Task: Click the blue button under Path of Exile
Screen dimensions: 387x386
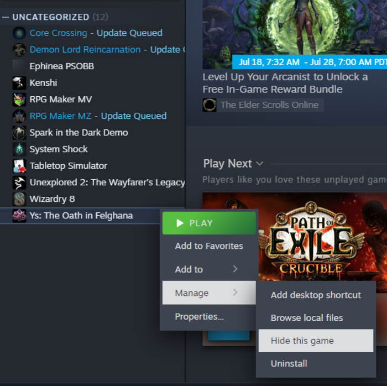Action: [x=229, y=336]
